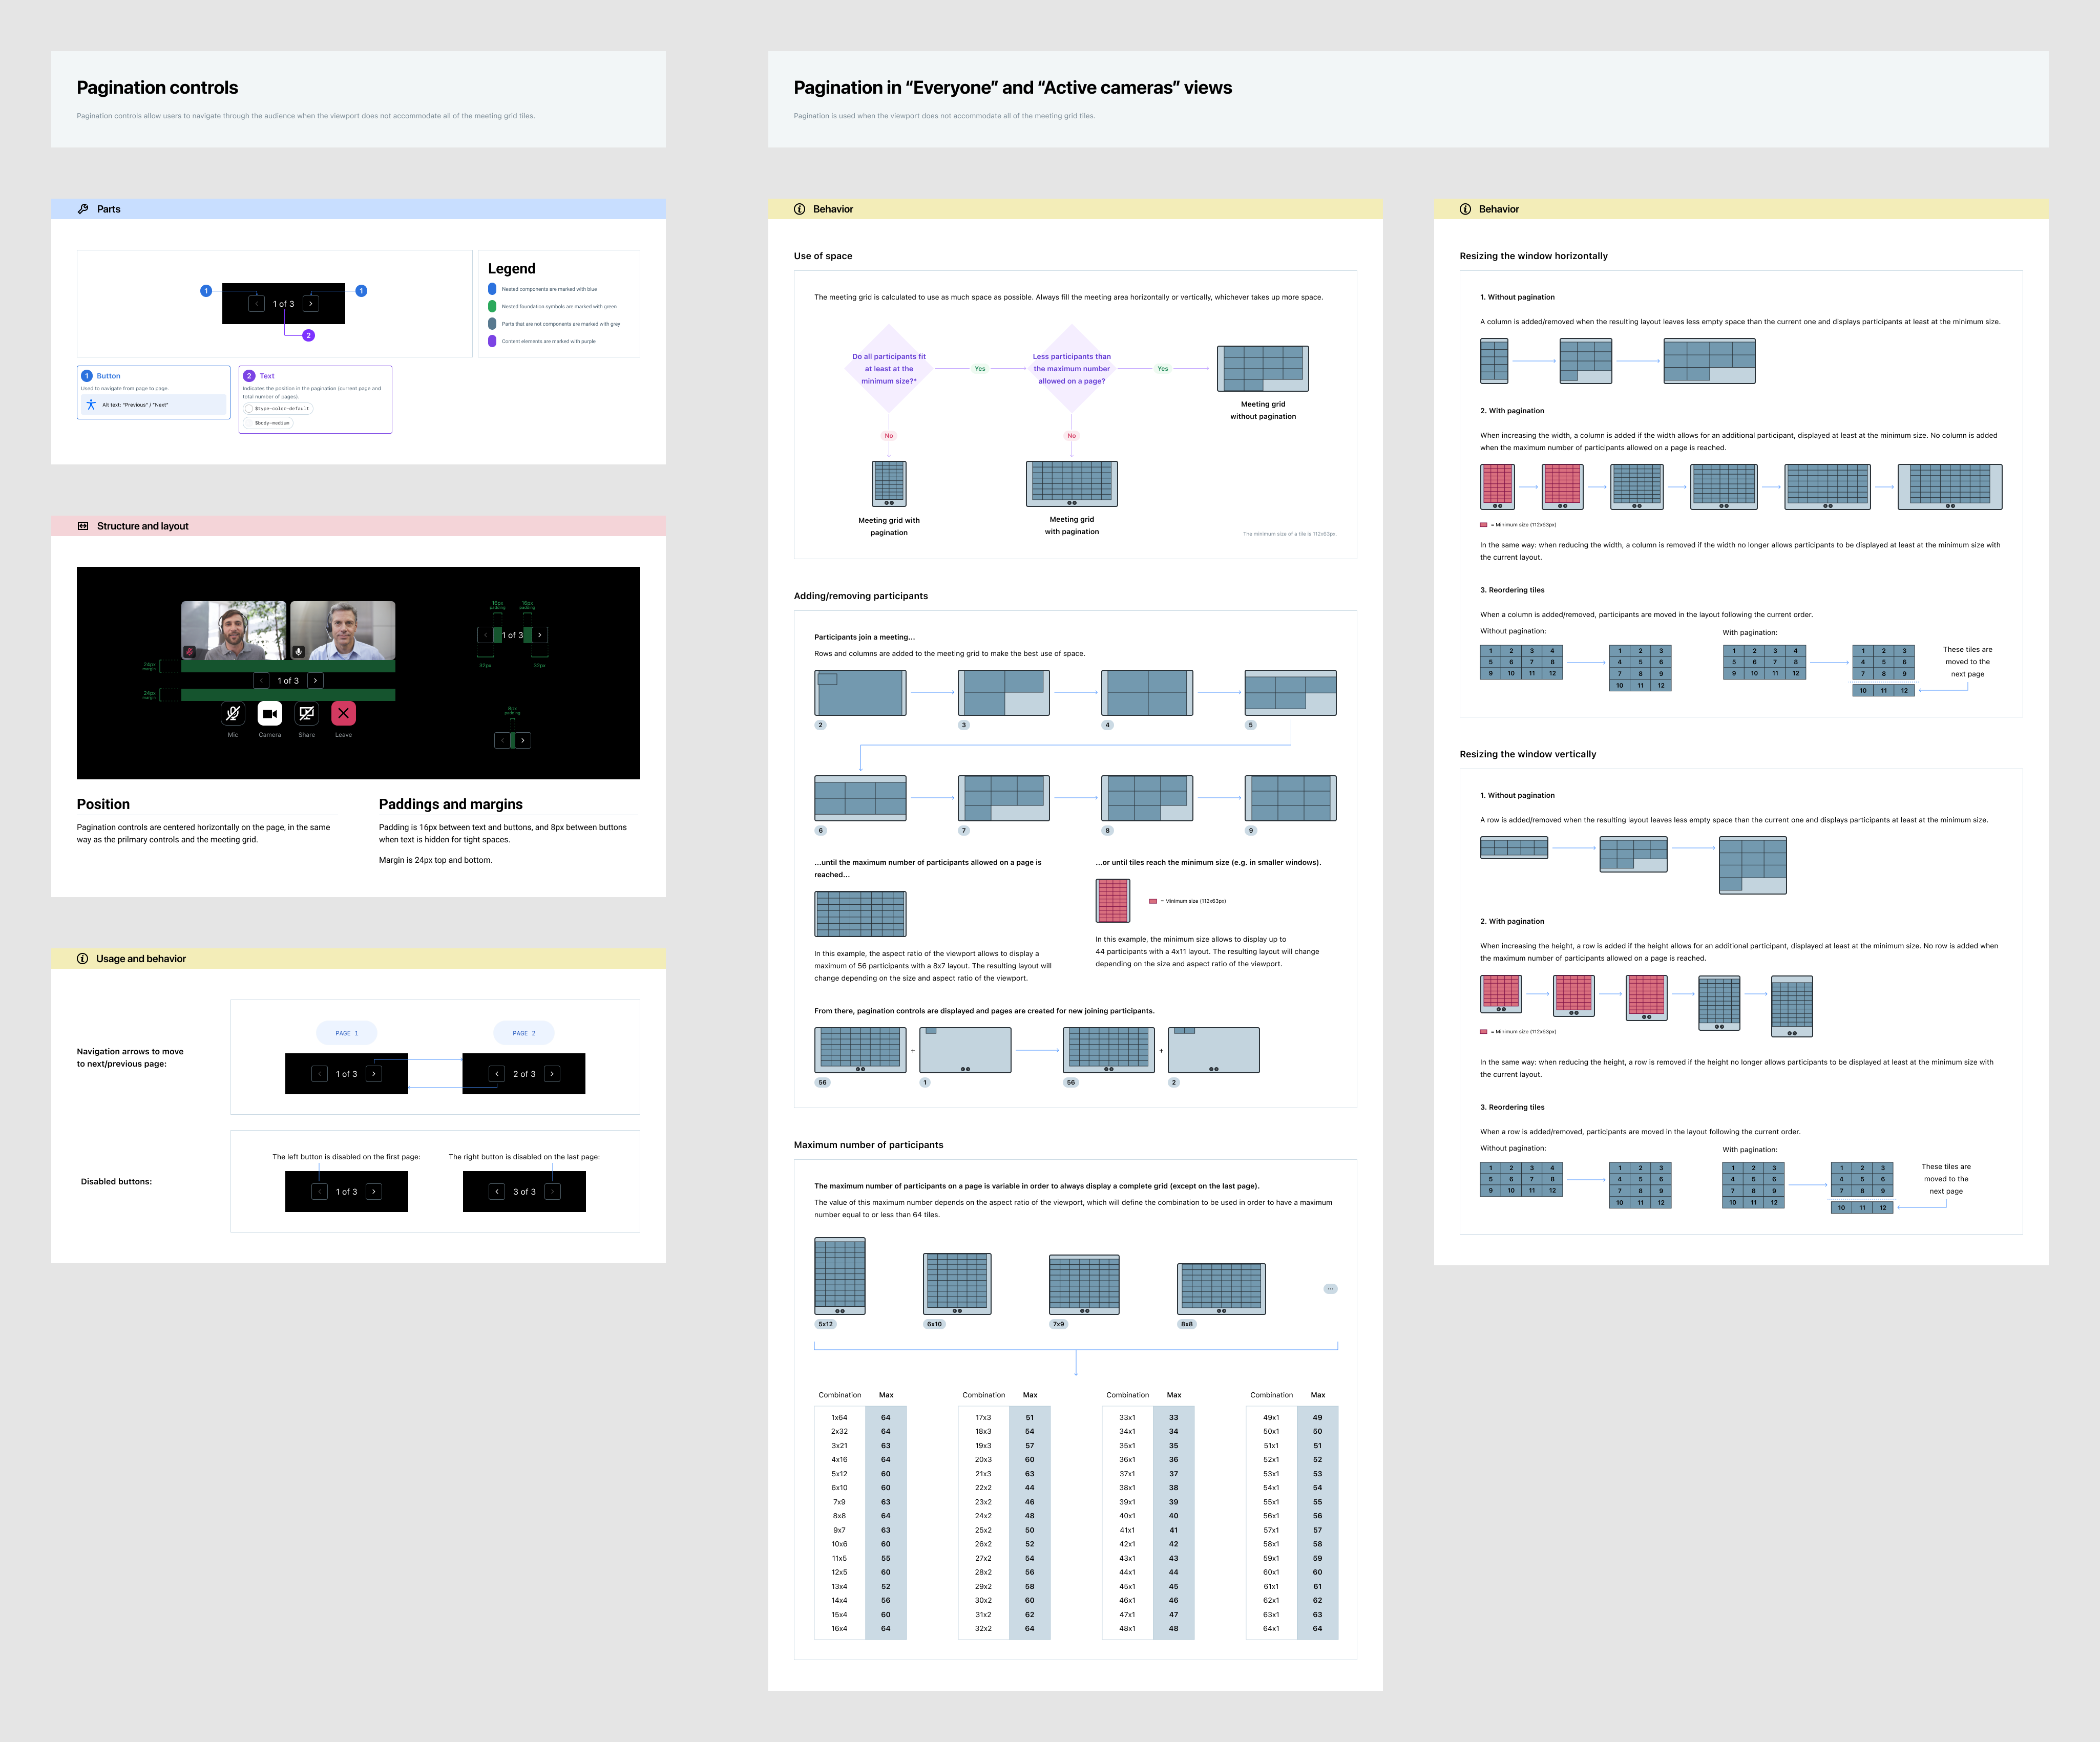Click the Resizing the window vertically heading
The width and height of the screenshot is (2100, 1742).
(1528, 754)
